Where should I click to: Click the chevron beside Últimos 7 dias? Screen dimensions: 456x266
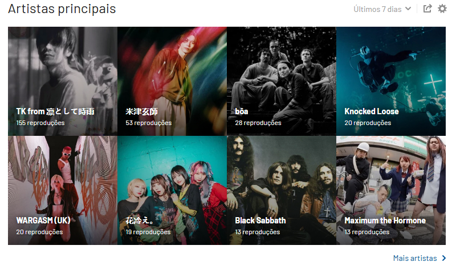coord(408,9)
